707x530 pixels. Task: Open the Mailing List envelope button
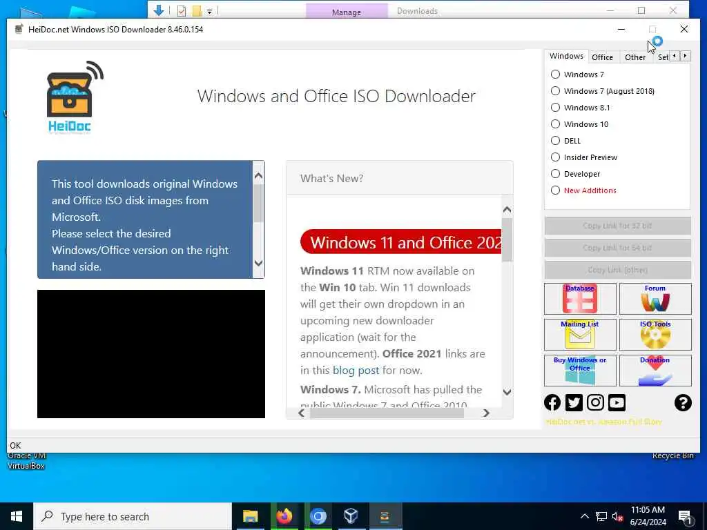pyautogui.click(x=580, y=335)
